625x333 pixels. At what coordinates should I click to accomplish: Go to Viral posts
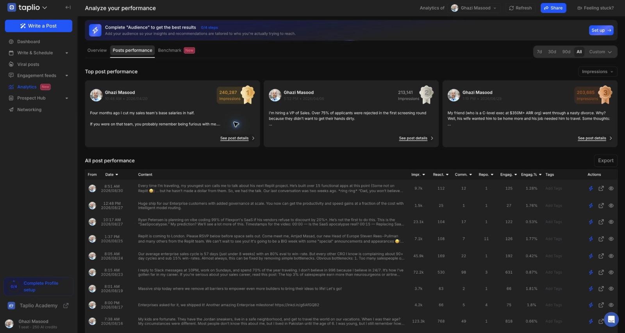(x=28, y=64)
